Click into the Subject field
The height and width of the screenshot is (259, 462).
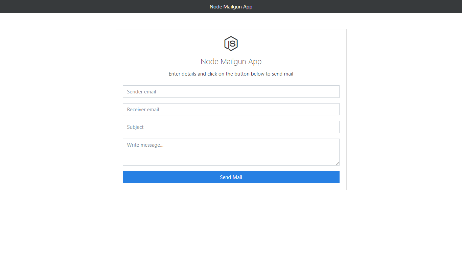(231, 127)
